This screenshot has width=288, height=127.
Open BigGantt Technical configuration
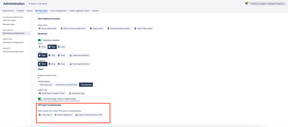click(13, 52)
